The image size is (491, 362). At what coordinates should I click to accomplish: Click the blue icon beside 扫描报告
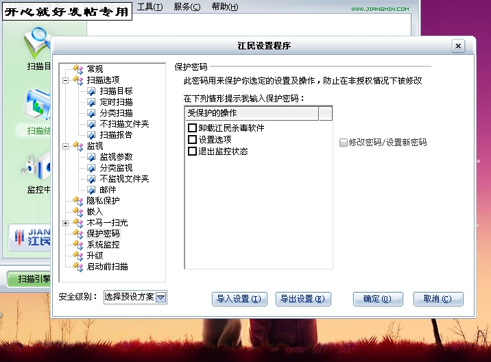click(x=91, y=135)
